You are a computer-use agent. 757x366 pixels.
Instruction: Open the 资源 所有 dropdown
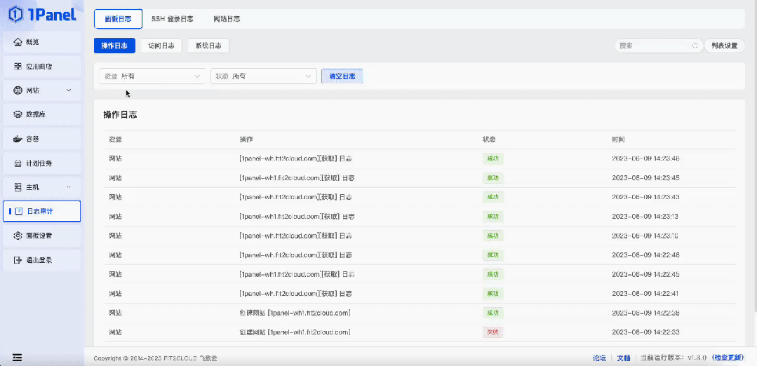(x=152, y=76)
